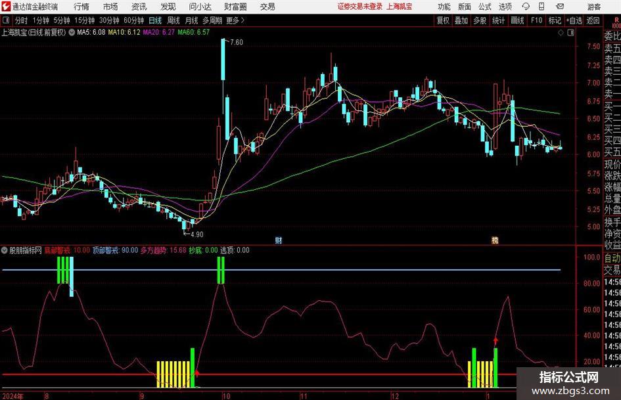Switch to the 15分钟 period tab
Viewport: 621px width, 400px height.
click(x=85, y=20)
